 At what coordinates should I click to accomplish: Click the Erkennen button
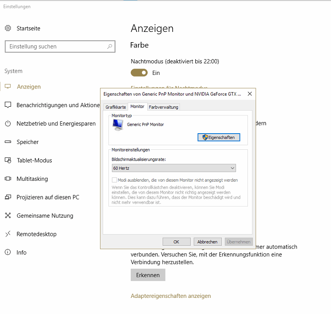pyautogui.click(x=148, y=275)
